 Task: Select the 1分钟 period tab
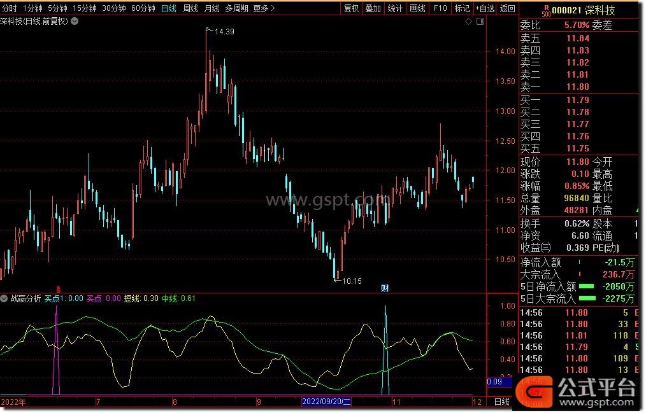[32, 8]
